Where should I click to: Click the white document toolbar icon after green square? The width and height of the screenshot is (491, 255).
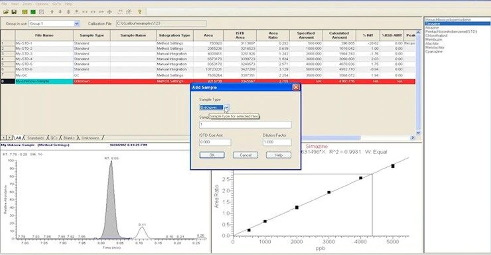(41, 12)
